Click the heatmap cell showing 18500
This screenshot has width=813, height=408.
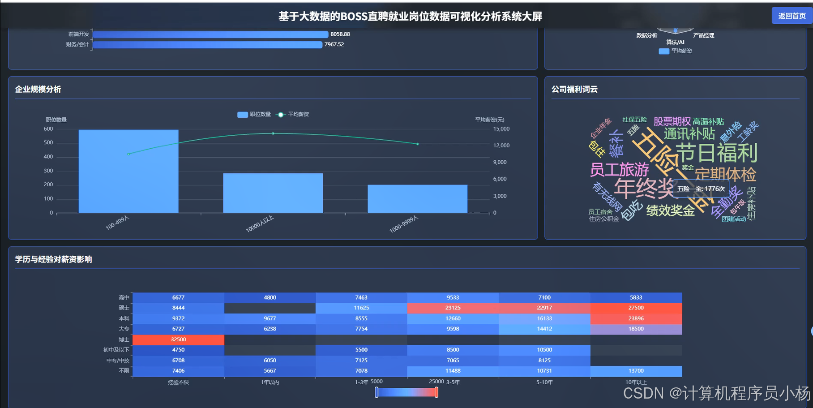(636, 329)
